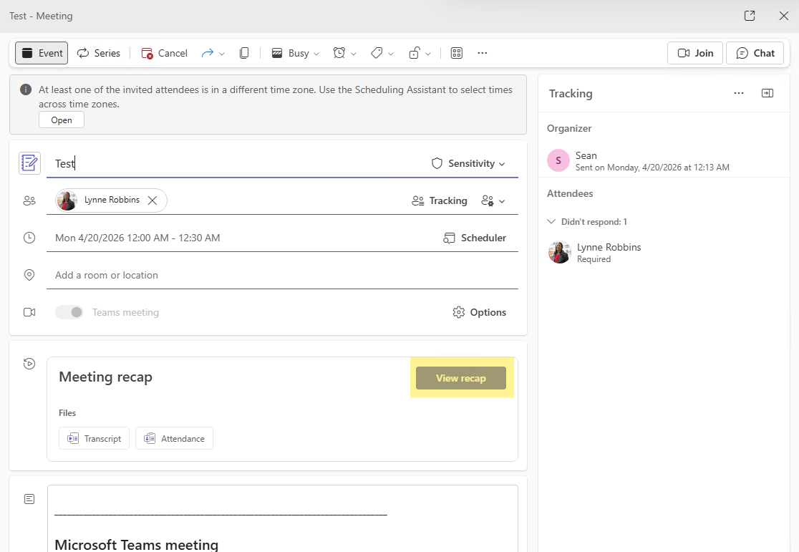Image resolution: width=799 pixels, height=552 pixels.
Task: Click the private lock icon
Action: pyautogui.click(x=414, y=53)
